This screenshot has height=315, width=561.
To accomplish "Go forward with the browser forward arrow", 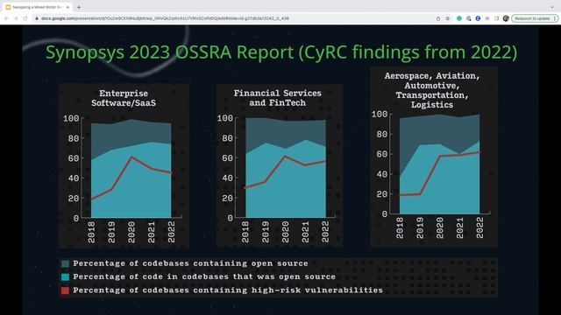I will tap(16, 18).
